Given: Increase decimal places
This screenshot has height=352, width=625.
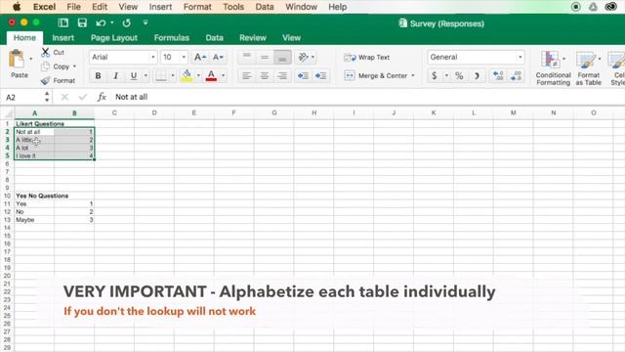Looking at the screenshot, I should point(498,76).
